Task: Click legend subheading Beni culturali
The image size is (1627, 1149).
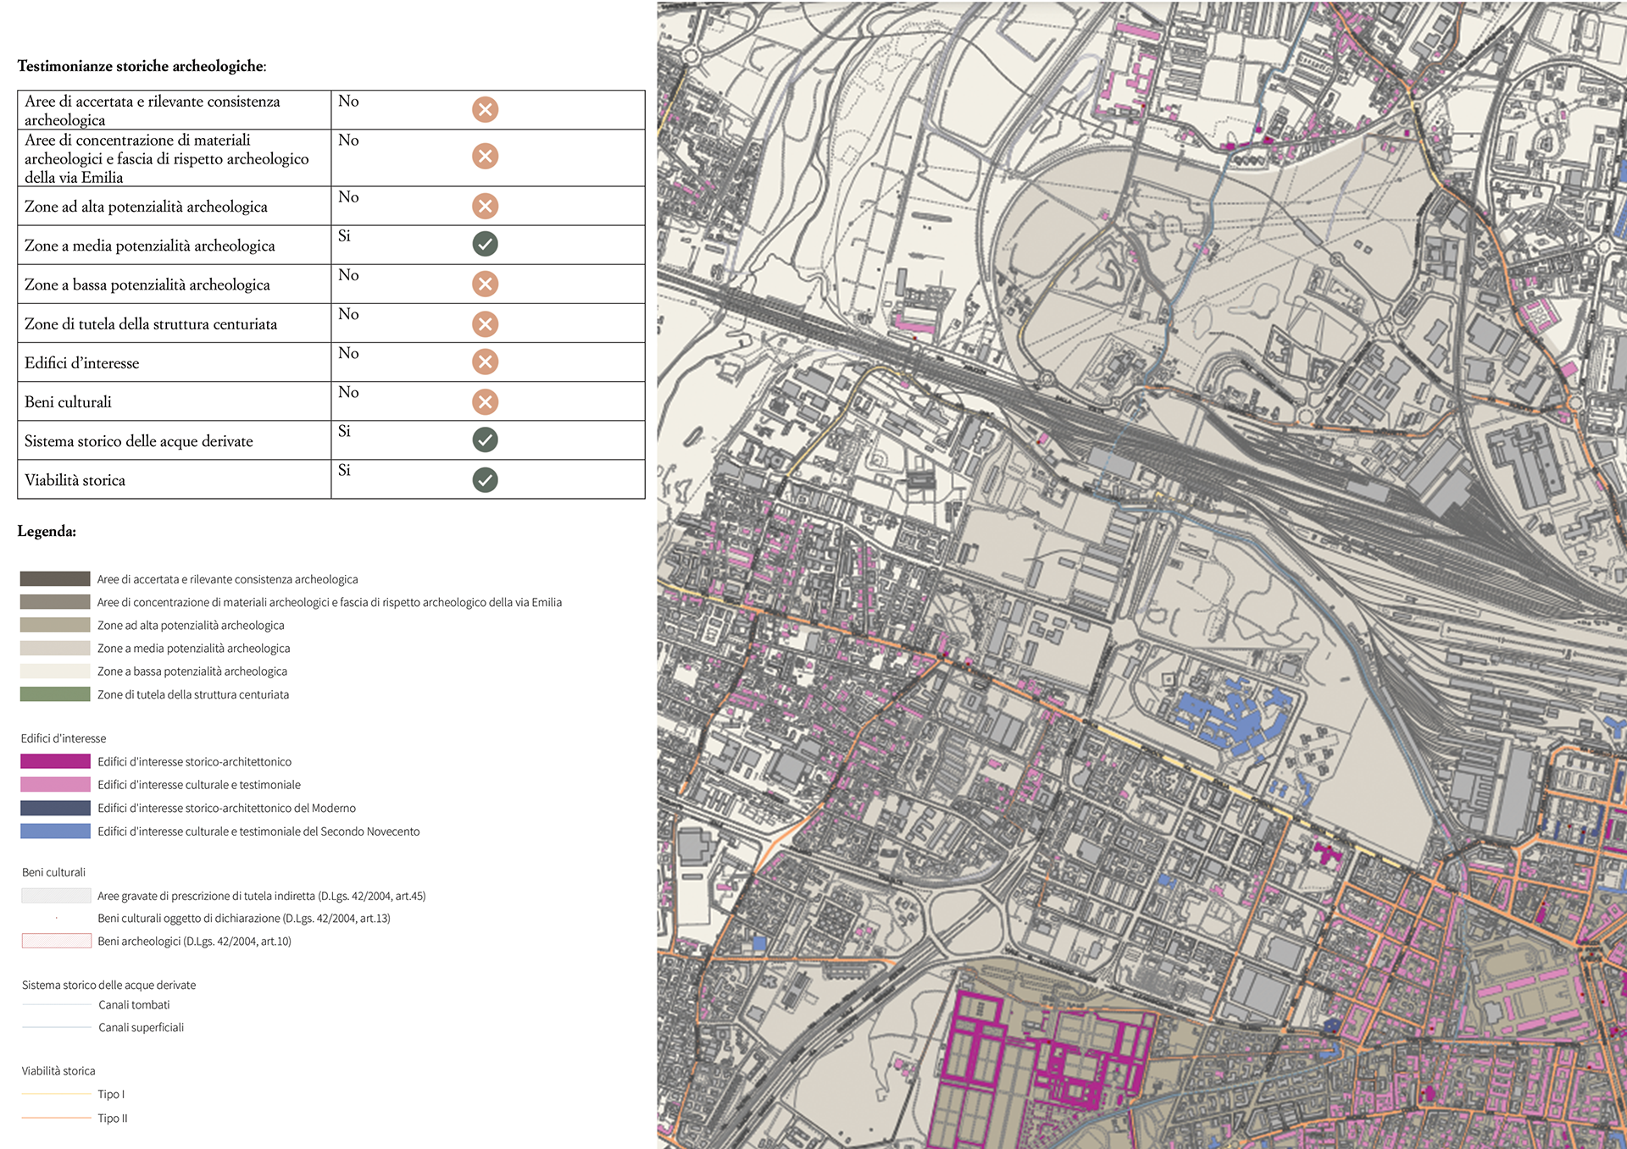Action: coord(53,872)
